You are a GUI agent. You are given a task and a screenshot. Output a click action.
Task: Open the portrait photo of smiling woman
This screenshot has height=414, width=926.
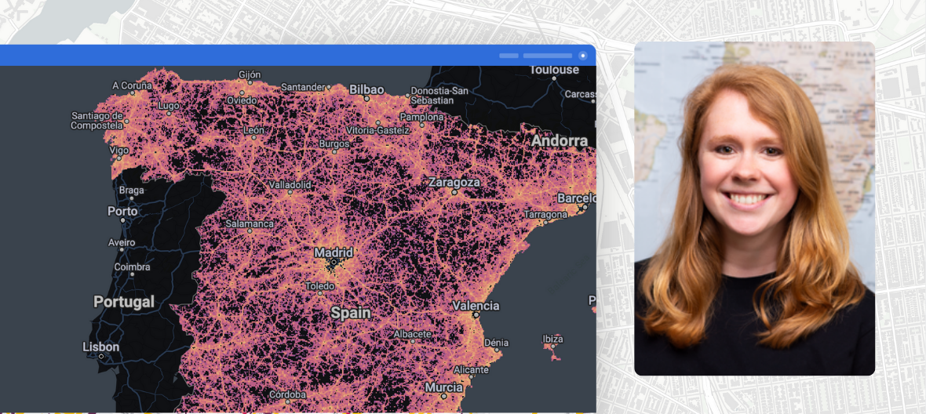pos(754,209)
